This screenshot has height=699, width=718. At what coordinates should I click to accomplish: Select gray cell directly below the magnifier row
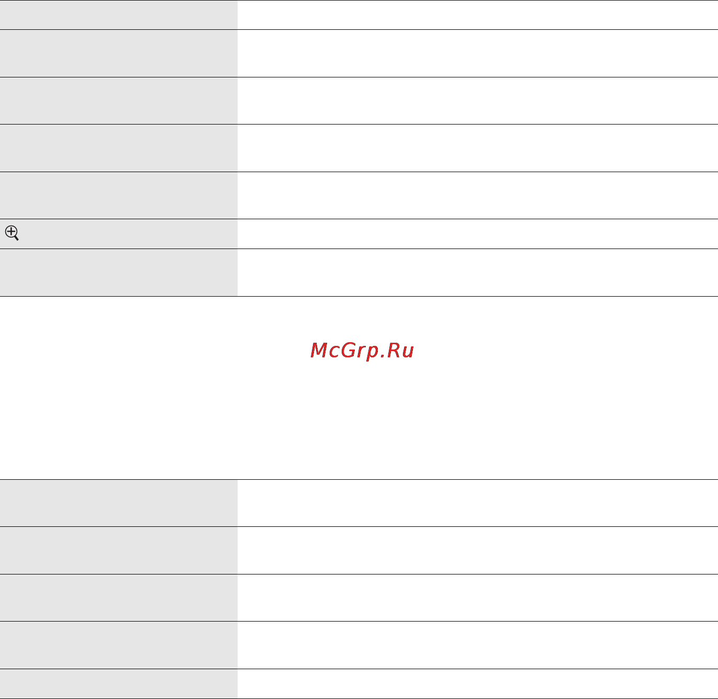pyautogui.click(x=119, y=273)
